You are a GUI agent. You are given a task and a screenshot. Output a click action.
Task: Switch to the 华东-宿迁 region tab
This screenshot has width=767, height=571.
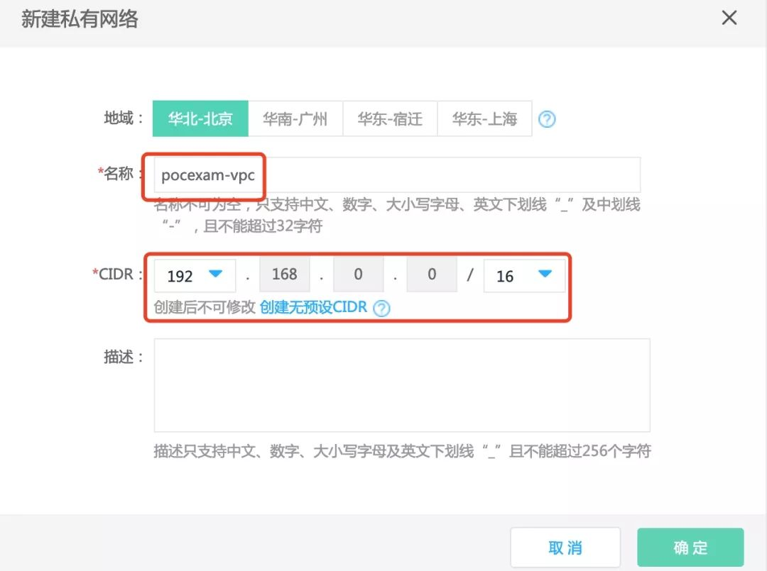pyautogui.click(x=390, y=118)
